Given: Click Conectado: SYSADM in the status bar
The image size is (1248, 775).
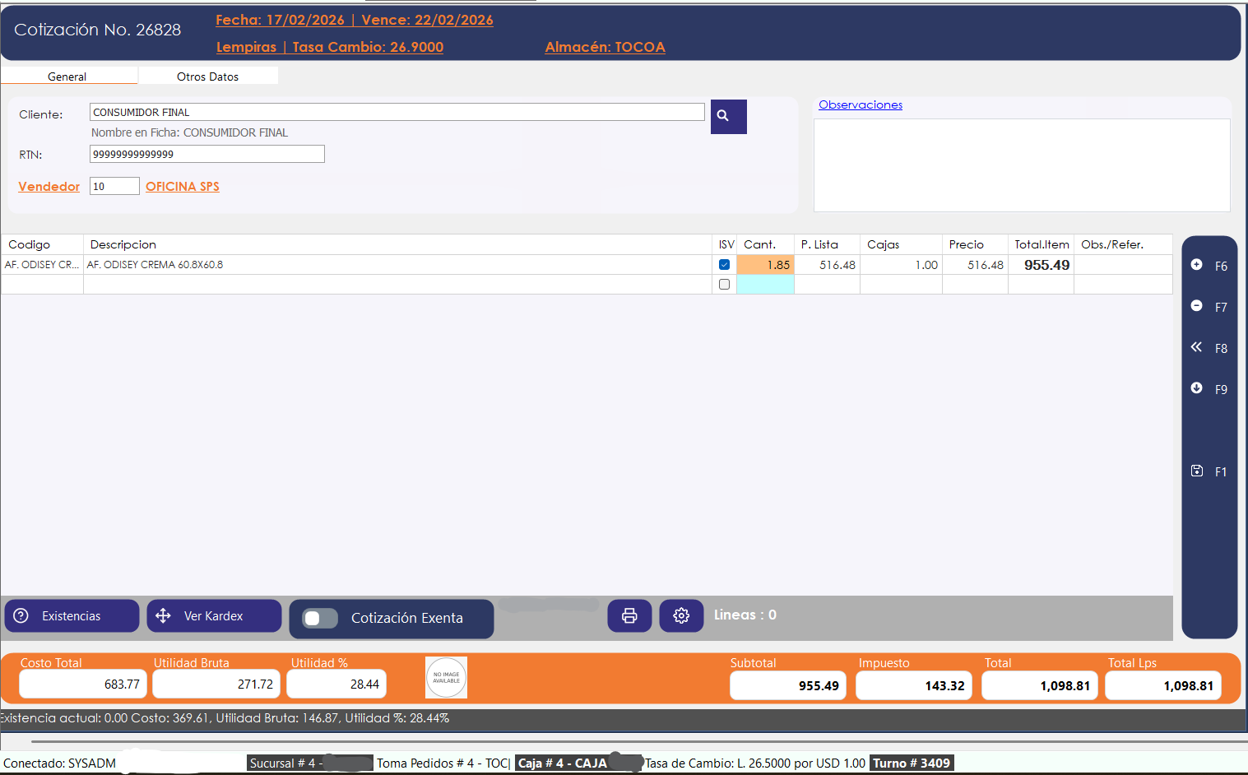Looking at the screenshot, I should point(59,763).
